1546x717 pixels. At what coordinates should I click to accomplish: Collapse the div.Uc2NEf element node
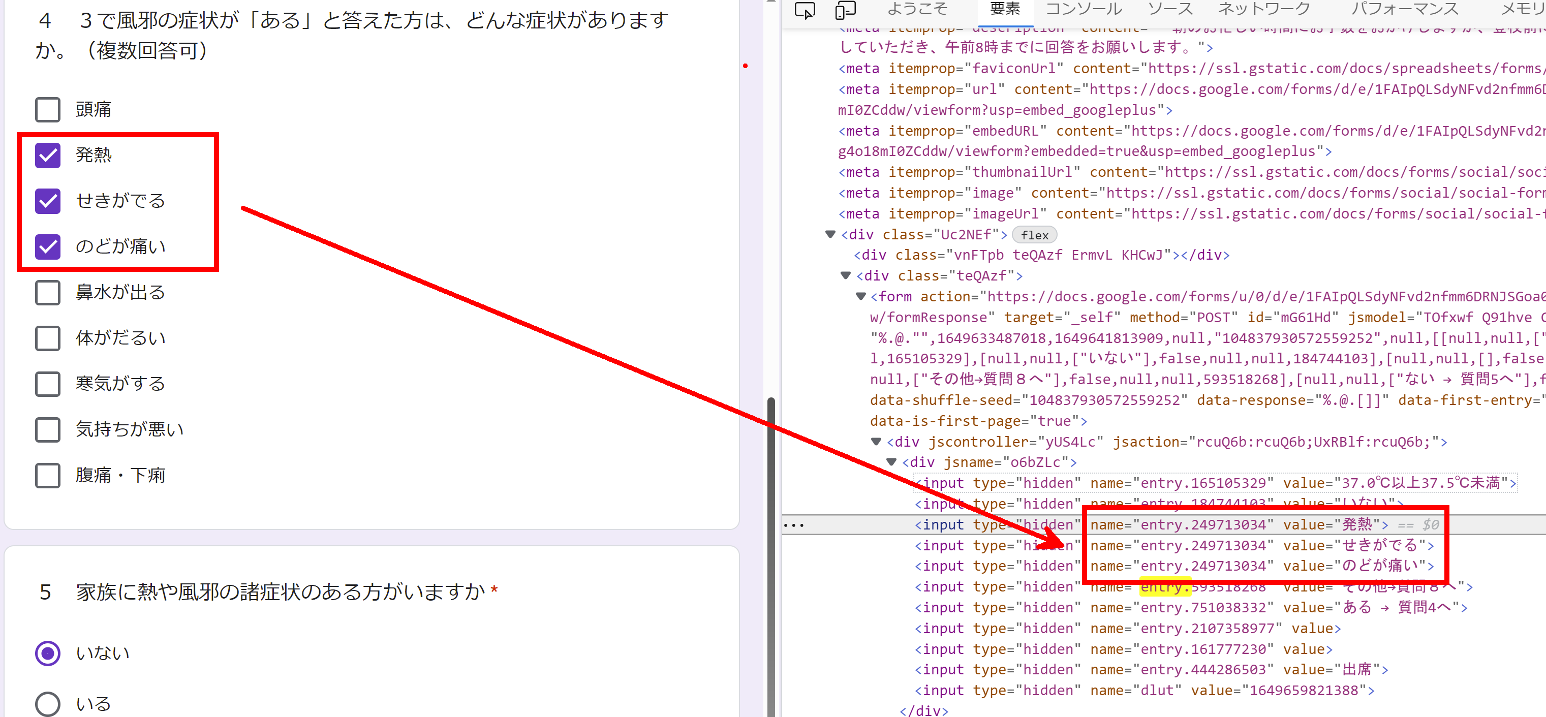(x=830, y=235)
